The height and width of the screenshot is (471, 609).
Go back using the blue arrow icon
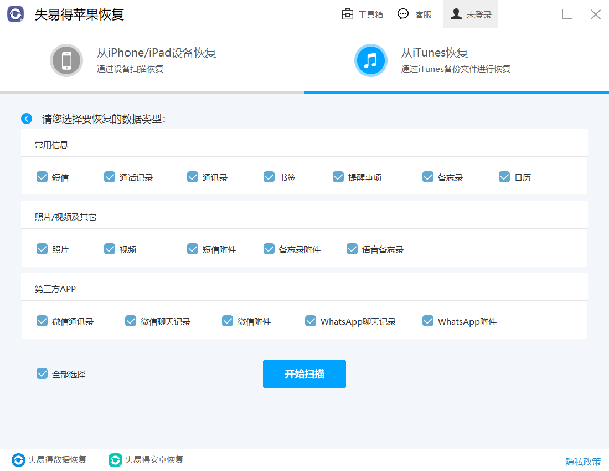point(27,119)
